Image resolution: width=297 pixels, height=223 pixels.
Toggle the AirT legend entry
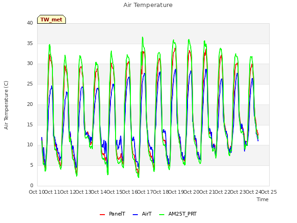pos(142,214)
